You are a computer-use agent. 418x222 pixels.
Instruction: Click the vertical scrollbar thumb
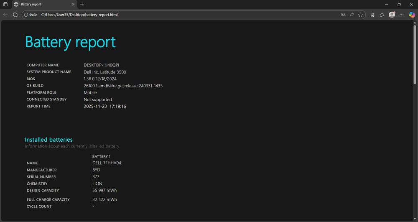(415, 55)
